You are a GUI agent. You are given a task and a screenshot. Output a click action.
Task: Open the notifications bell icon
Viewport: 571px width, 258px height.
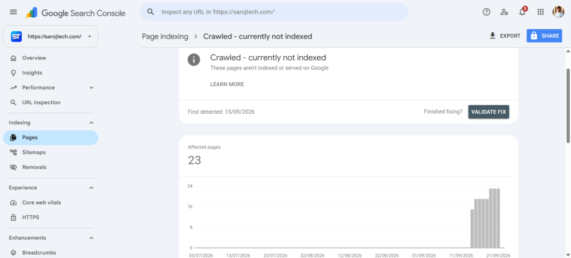coord(522,12)
